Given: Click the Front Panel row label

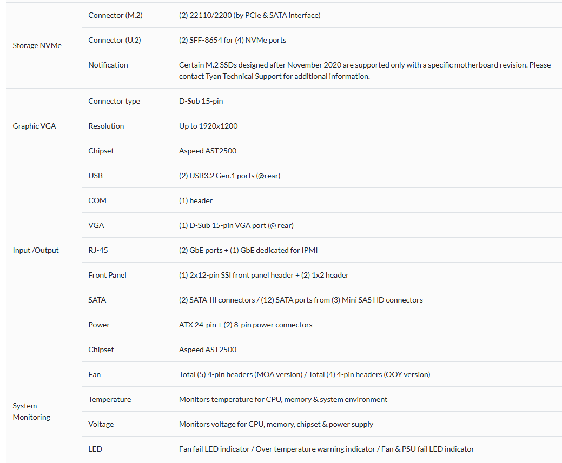Looking at the screenshot, I should [107, 275].
